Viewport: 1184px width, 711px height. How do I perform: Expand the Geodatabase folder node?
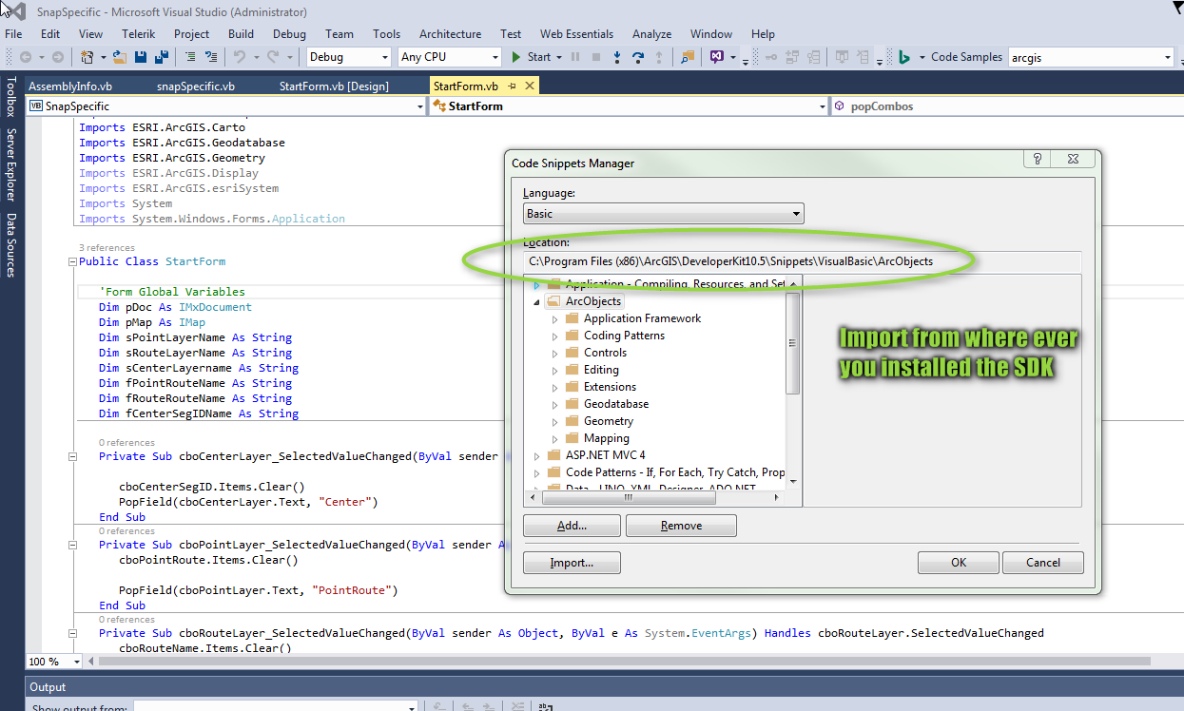[555, 404]
